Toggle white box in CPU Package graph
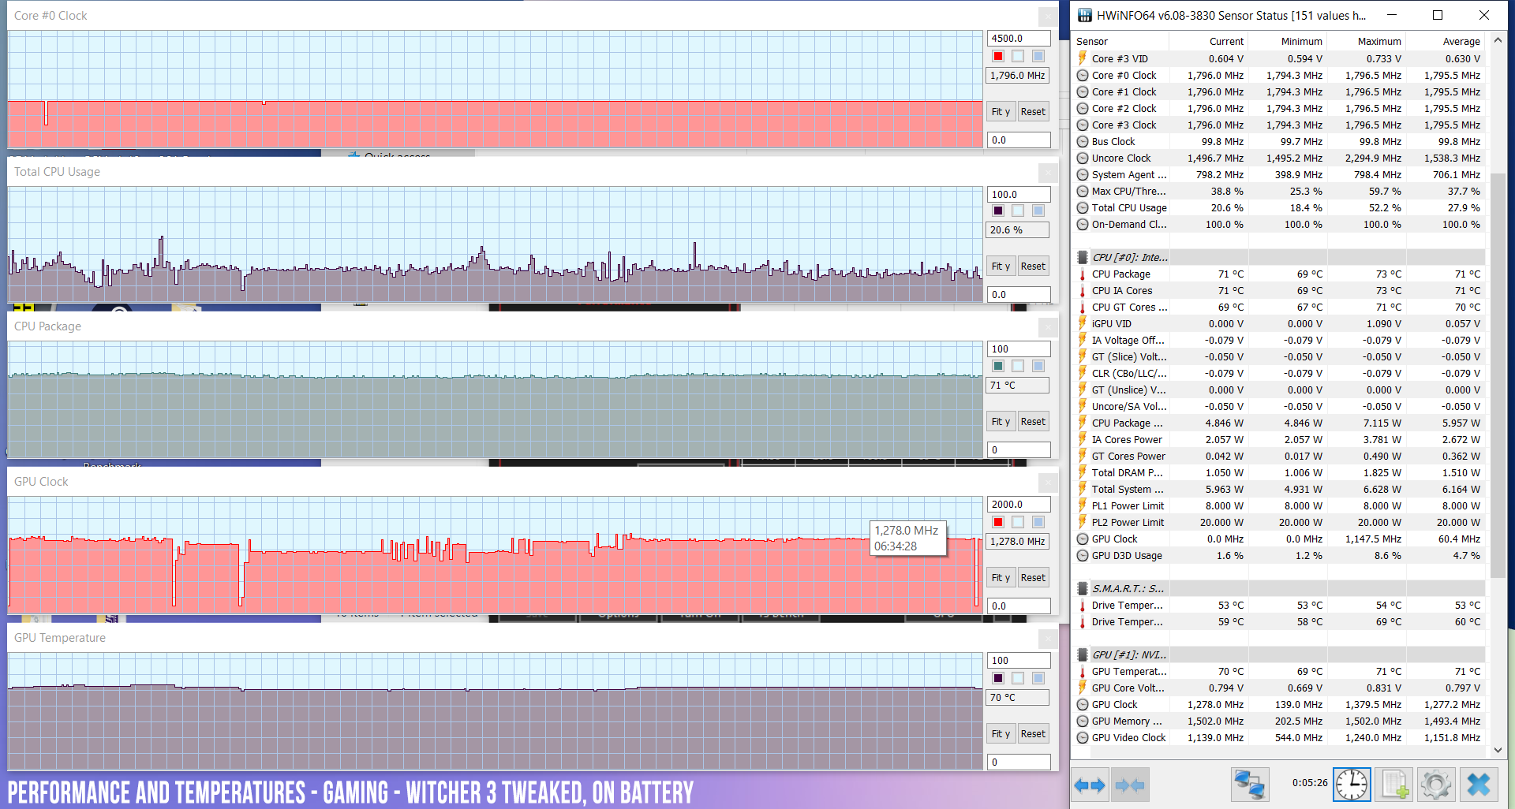This screenshot has width=1515, height=809. [x=1018, y=366]
